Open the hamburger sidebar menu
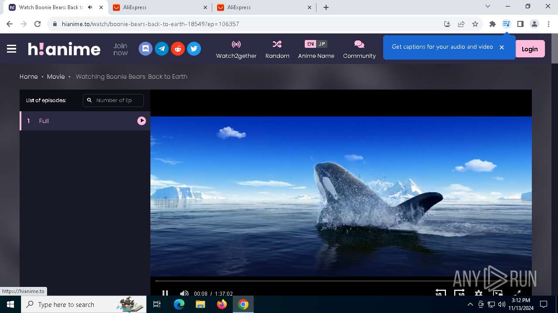Viewport: 558px width, 313px height. click(x=12, y=49)
